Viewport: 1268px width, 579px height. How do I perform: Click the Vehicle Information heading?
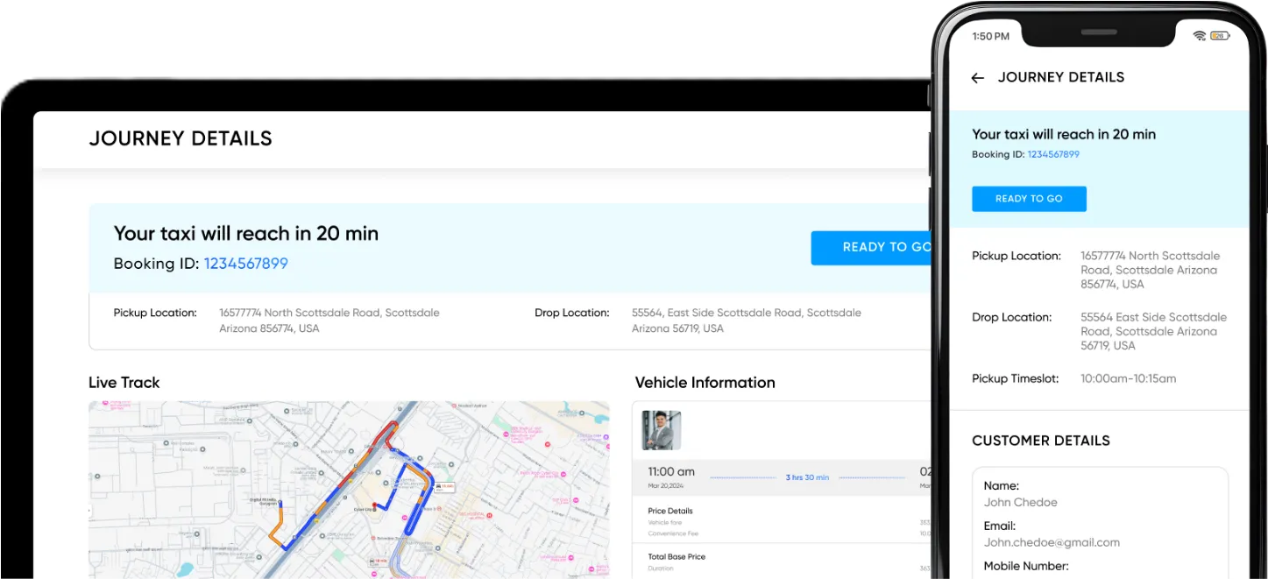pyautogui.click(x=705, y=383)
